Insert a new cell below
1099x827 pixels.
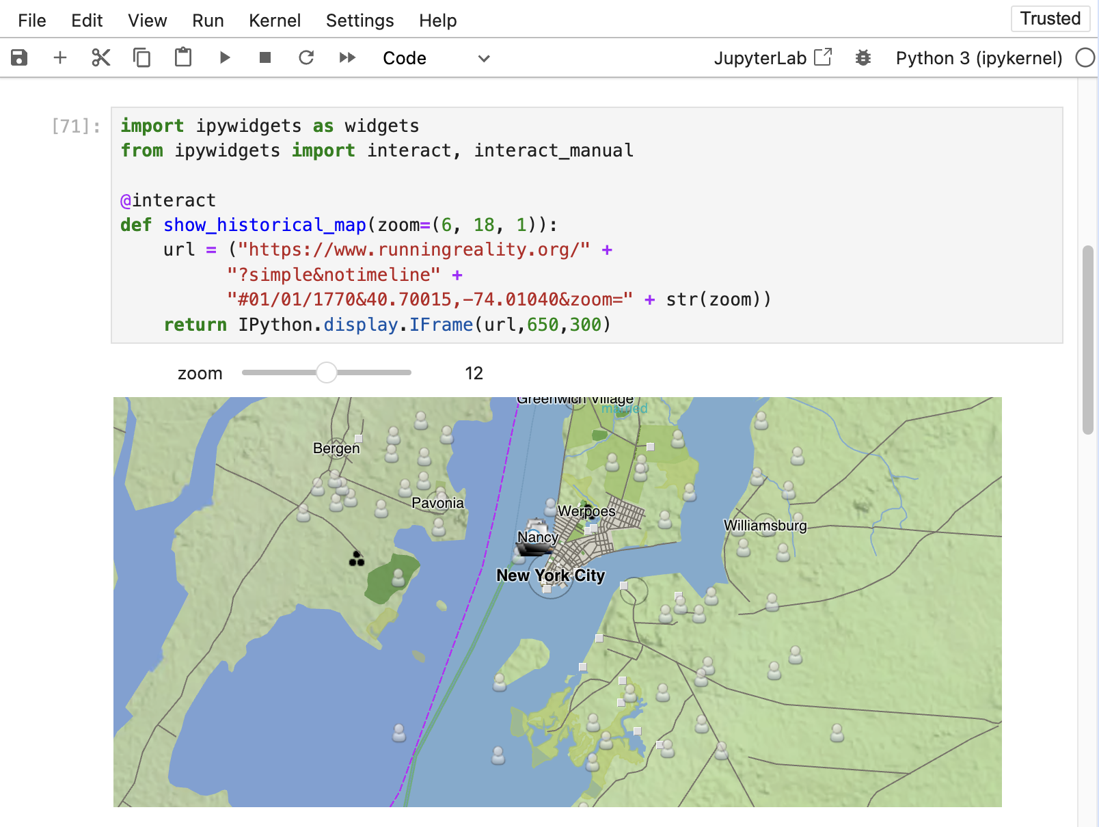point(60,57)
